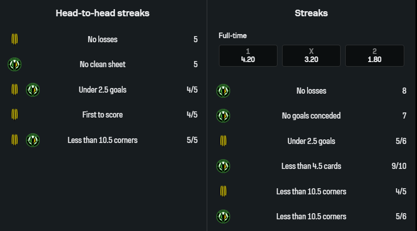The width and height of the screenshot is (417, 231).
Task: Click the Streaks heading
Action: click(x=311, y=13)
